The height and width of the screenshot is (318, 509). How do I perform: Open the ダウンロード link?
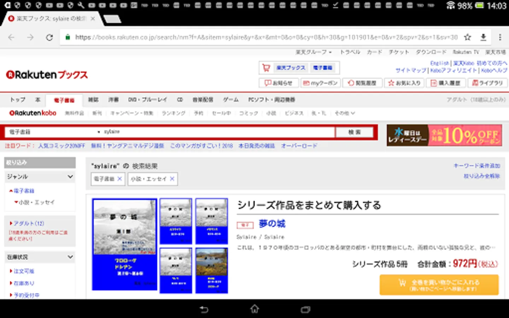pyautogui.click(x=431, y=52)
